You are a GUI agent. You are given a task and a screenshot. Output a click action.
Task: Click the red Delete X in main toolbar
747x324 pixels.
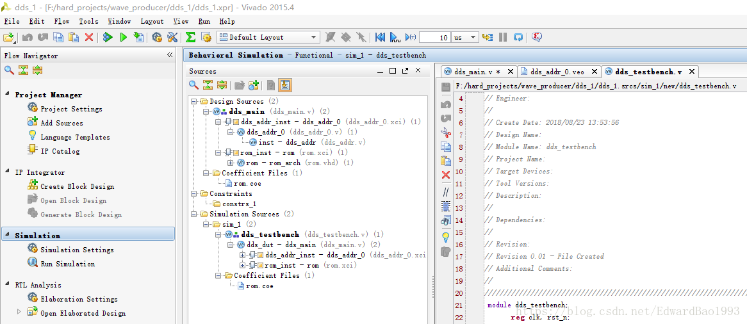88,37
